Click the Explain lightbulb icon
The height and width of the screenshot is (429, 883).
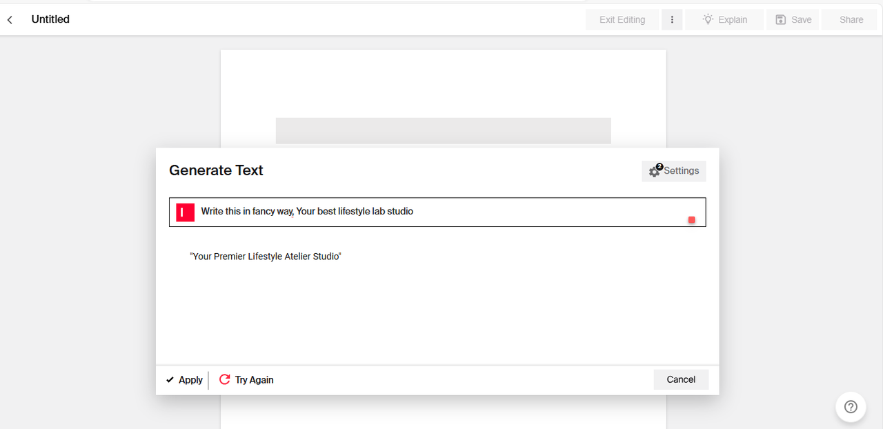click(x=708, y=19)
